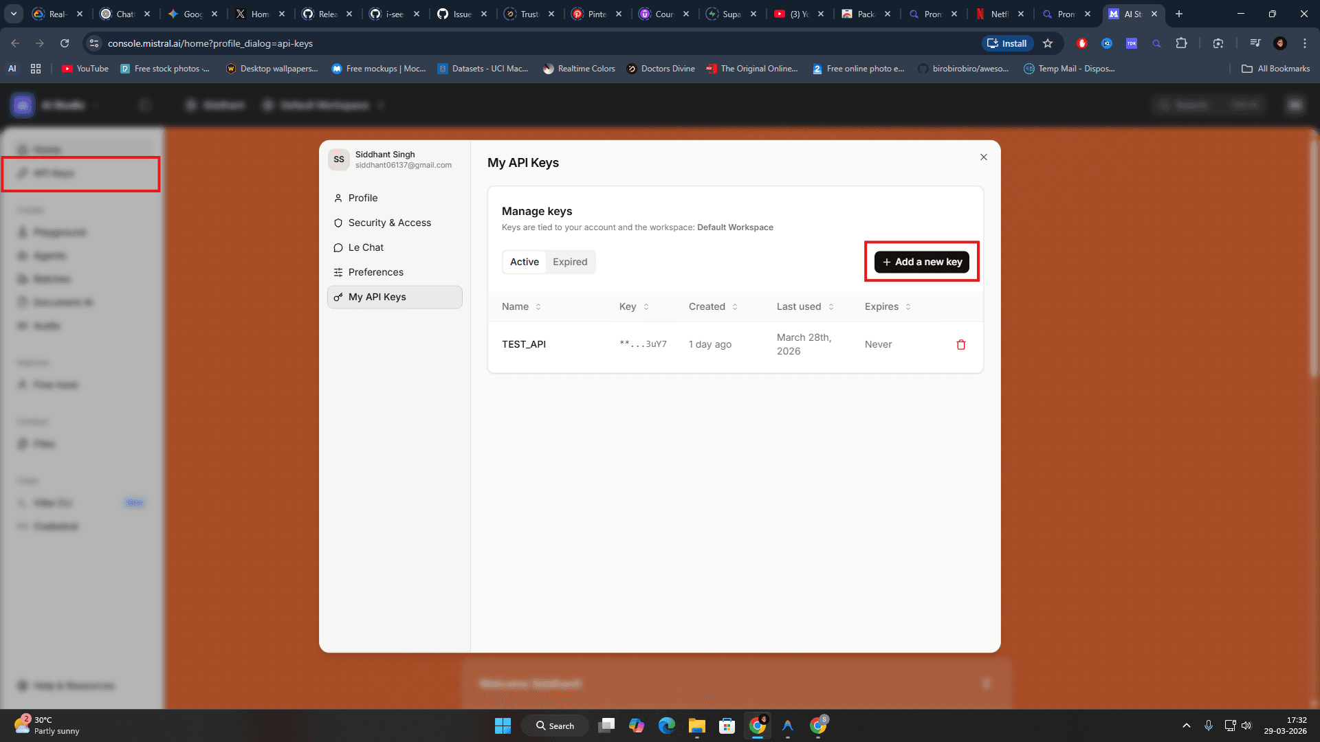1320x742 pixels.
Task: Reload the page
Action: pyautogui.click(x=65, y=43)
